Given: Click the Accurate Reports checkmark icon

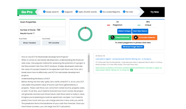Looking at the screenshot, I should pyautogui.click(x=101, y=12).
